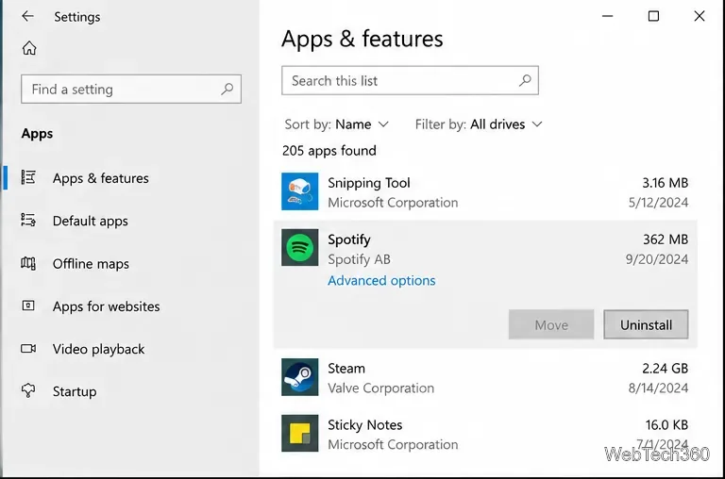Click the 3.16 MB Snipping Tool size
This screenshot has height=479, width=725.
click(665, 183)
